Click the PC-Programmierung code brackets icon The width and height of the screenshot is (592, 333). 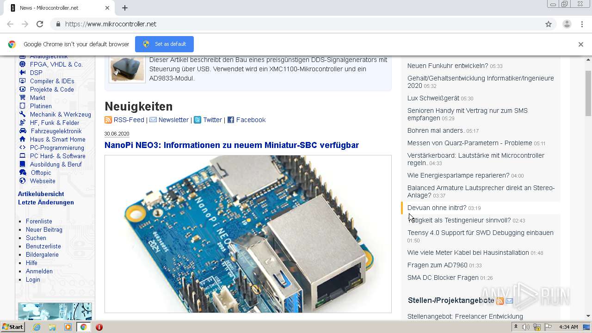tap(22, 148)
